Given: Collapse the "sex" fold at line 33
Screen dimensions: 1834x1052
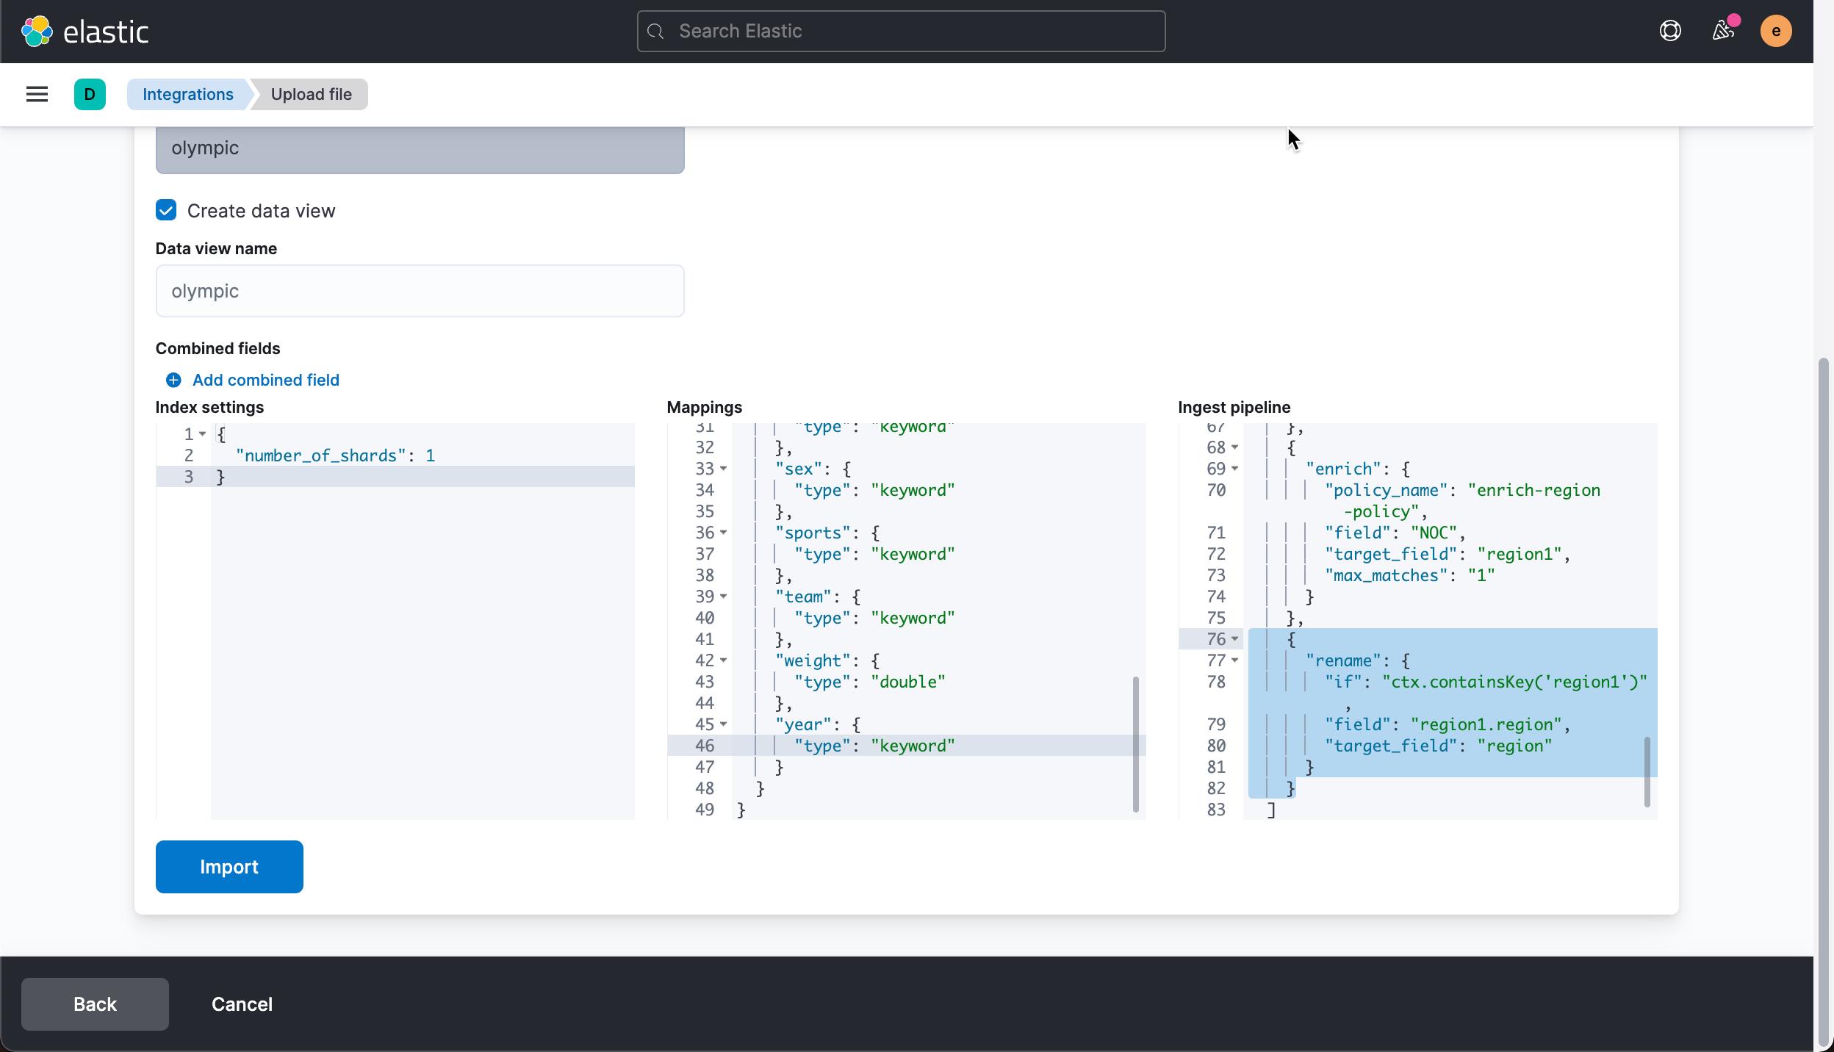Looking at the screenshot, I should coord(723,469).
